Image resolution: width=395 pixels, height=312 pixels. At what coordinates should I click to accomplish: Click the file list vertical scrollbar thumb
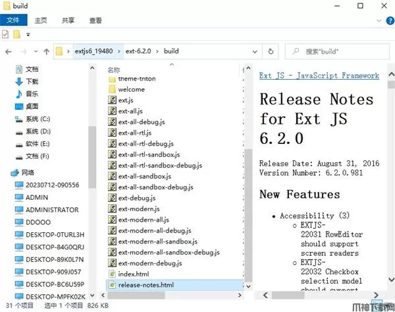(248, 215)
